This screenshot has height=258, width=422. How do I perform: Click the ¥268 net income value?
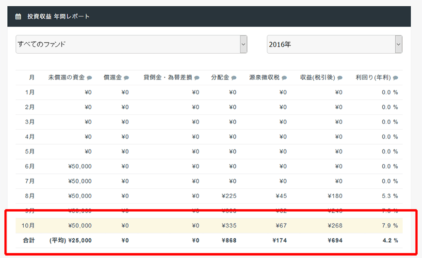(335, 226)
